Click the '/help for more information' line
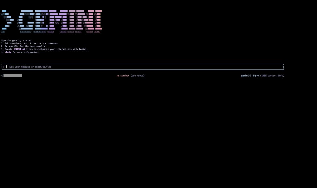 tap(20, 52)
